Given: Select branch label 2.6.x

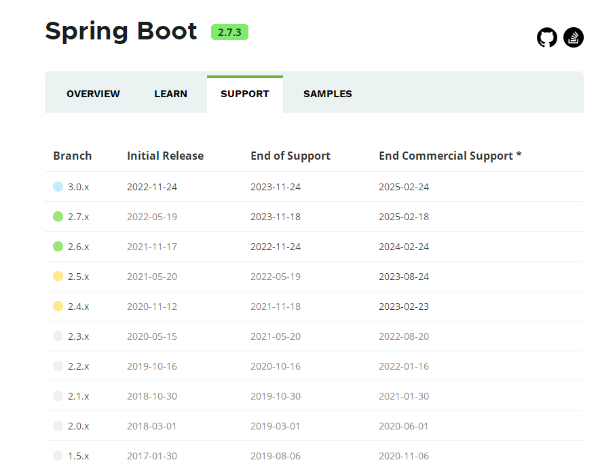Looking at the screenshot, I should tap(79, 247).
